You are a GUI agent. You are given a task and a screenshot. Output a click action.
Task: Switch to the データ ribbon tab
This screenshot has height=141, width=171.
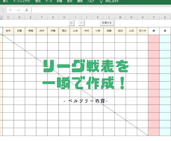[49, 1]
